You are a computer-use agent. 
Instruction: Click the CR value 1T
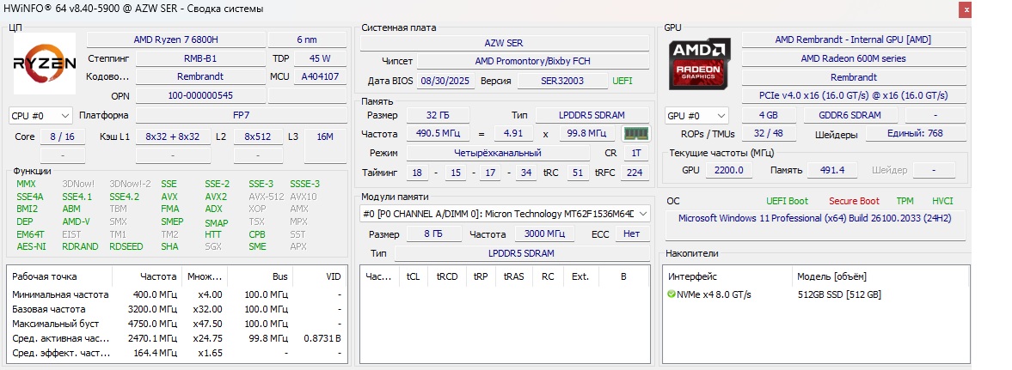pos(636,154)
